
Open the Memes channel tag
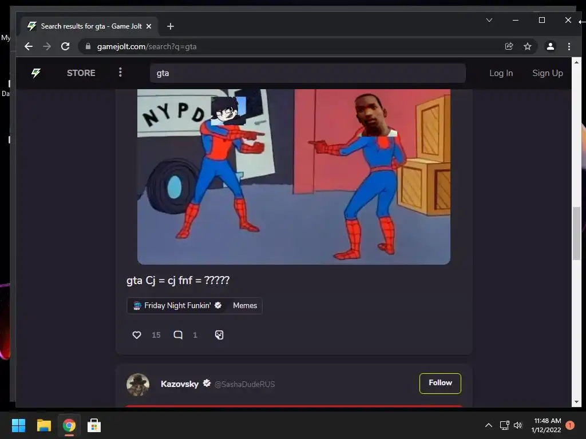click(x=245, y=305)
